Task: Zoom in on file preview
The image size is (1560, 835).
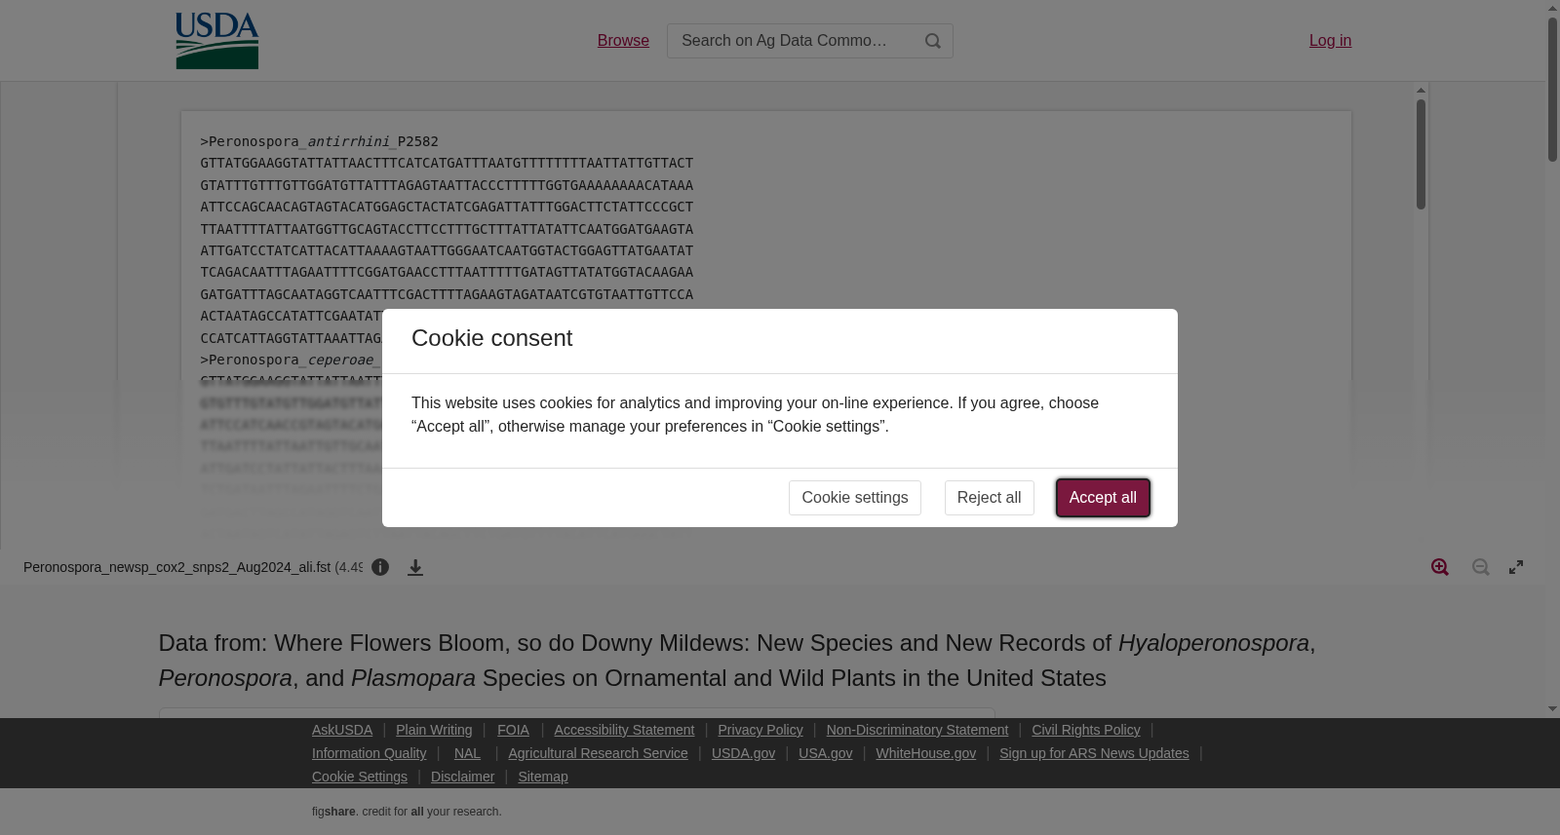Action: 1440,567
